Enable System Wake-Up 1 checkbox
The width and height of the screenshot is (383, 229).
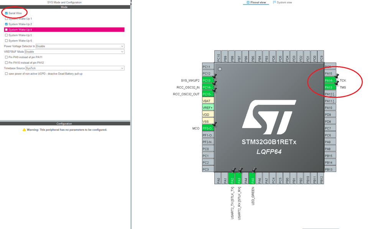coord(7,18)
